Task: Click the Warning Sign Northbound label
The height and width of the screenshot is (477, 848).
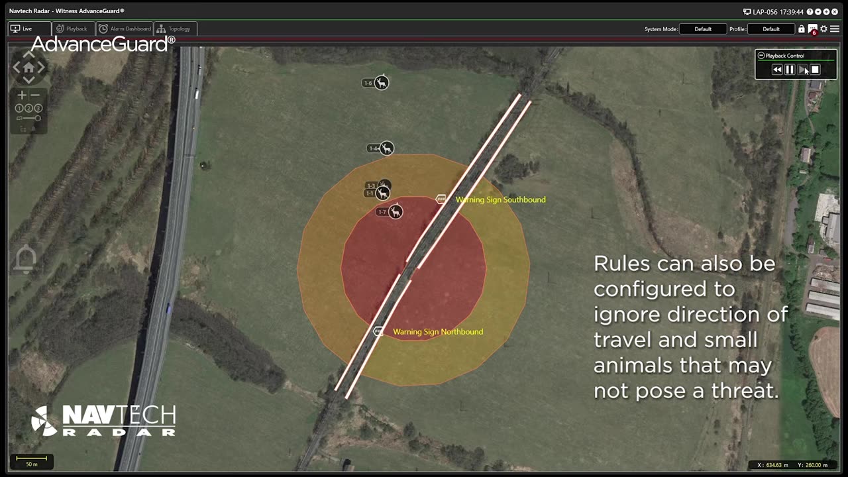Action: pyautogui.click(x=438, y=332)
